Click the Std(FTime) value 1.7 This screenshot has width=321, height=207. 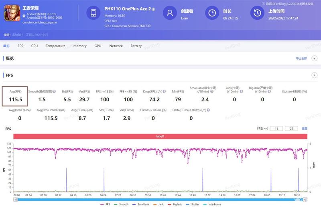coord(106,119)
